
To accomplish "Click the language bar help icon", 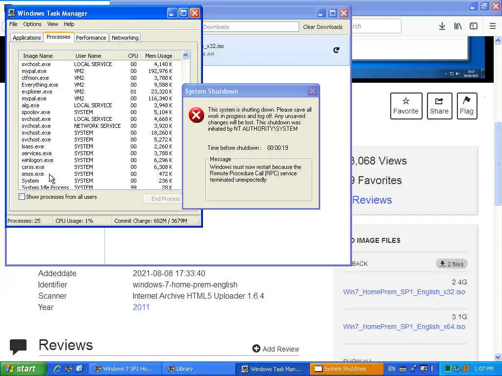I will click(x=424, y=369).
